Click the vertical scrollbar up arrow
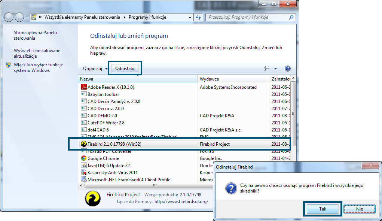Viewport: 382px width, 221px height. point(293,78)
